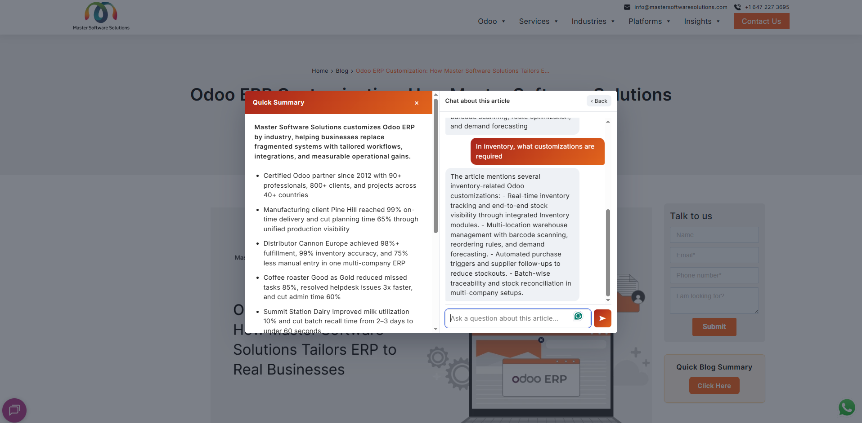Screen dimensions: 862x423
Task: Click the 'Chat about this article' heading
Action: pyautogui.click(x=477, y=101)
